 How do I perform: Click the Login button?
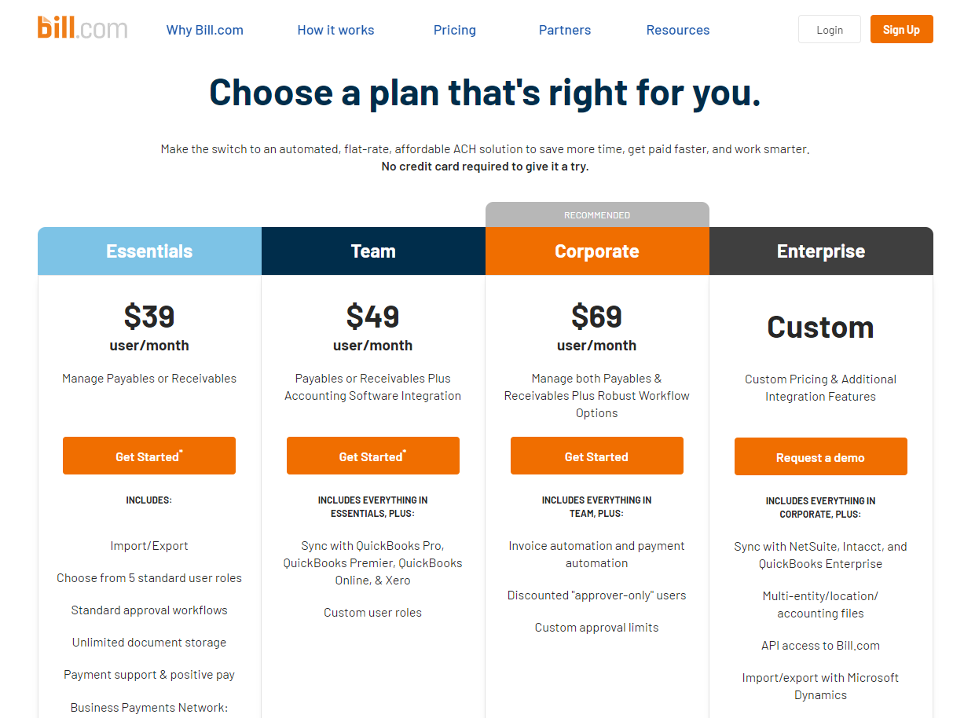coord(830,30)
